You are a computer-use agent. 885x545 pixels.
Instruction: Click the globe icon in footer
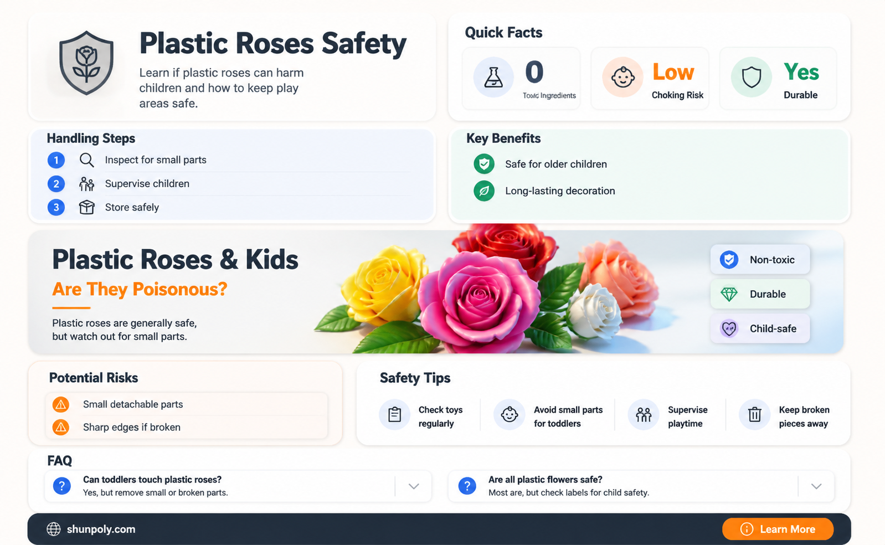point(54,529)
